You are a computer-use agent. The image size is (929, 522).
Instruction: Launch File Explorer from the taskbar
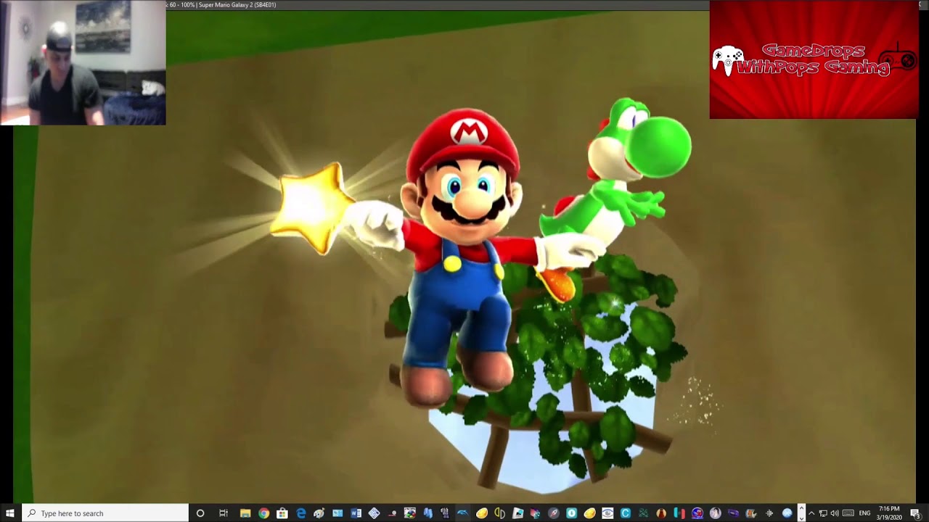245,513
